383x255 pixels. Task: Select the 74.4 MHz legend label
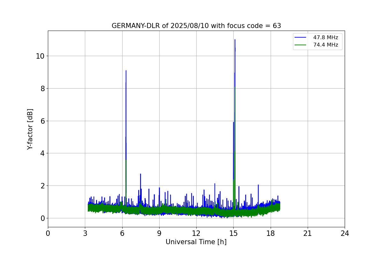[326, 45]
